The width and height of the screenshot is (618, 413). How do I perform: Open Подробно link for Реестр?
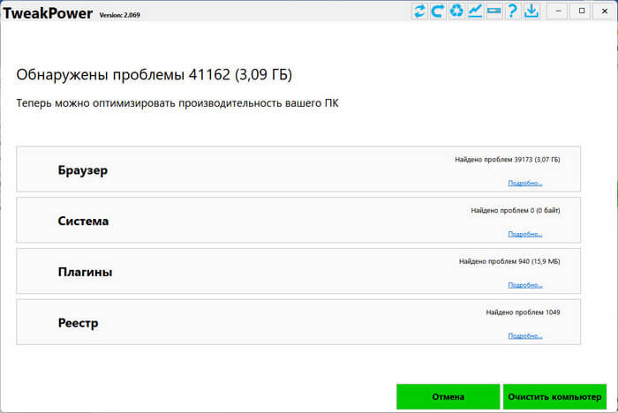point(524,336)
